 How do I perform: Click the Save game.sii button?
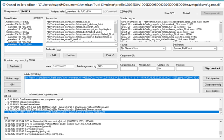[x=212, y=13]
